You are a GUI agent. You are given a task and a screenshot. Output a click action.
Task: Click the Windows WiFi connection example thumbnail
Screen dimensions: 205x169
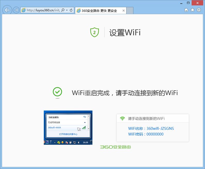[x=68, y=128]
